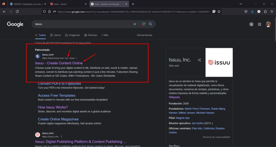This screenshot has width=276, height=147.
Task: Open the Firefox account icon
Action: 259,12
